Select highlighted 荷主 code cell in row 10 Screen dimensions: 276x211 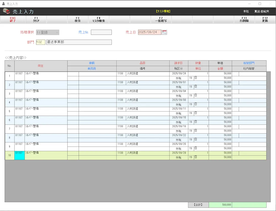click(19, 155)
